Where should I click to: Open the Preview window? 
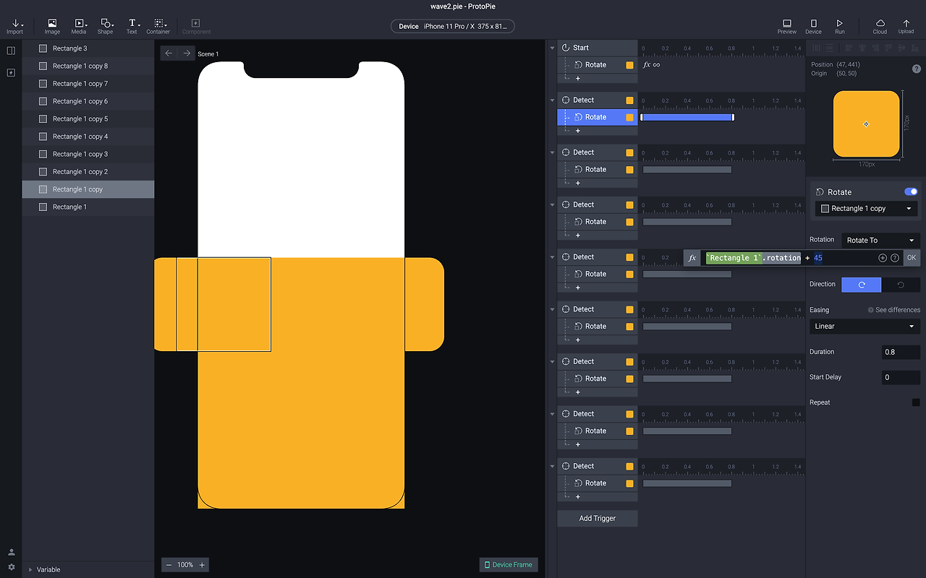point(786,25)
